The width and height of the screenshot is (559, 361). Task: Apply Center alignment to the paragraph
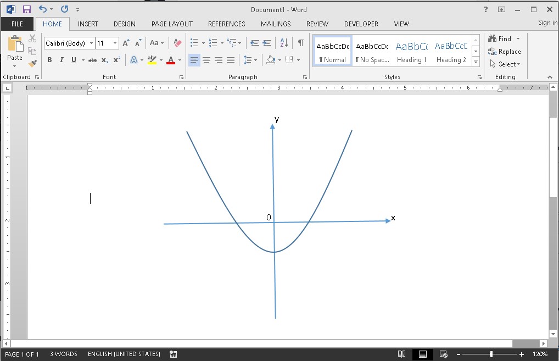(x=206, y=60)
